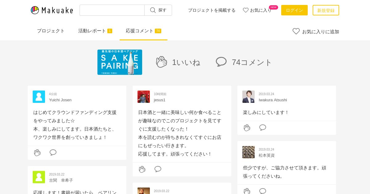Open プロジェクトを掲載する link
Screen dimensions: 370x194
tap(212, 10)
